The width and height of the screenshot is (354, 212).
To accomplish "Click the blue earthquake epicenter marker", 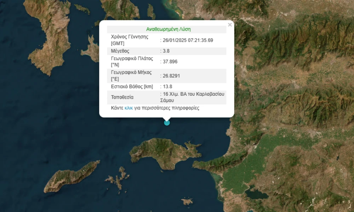I will click(166, 122).
